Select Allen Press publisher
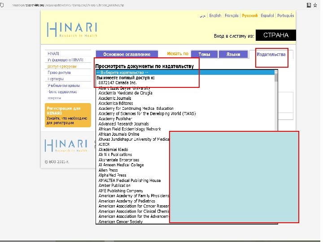 coord(108,170)
